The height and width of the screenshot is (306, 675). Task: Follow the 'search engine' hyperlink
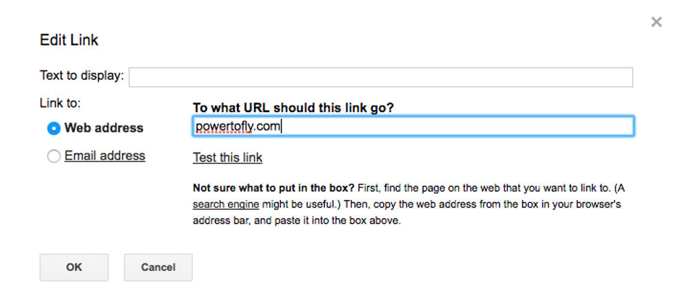[226, 204]
